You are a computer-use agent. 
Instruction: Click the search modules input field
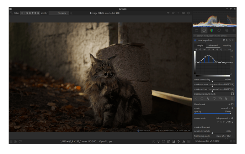point(214,36)
